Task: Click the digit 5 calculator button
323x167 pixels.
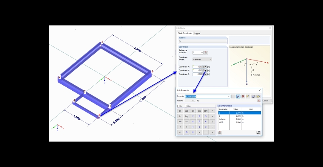Action: click(199, 122)
